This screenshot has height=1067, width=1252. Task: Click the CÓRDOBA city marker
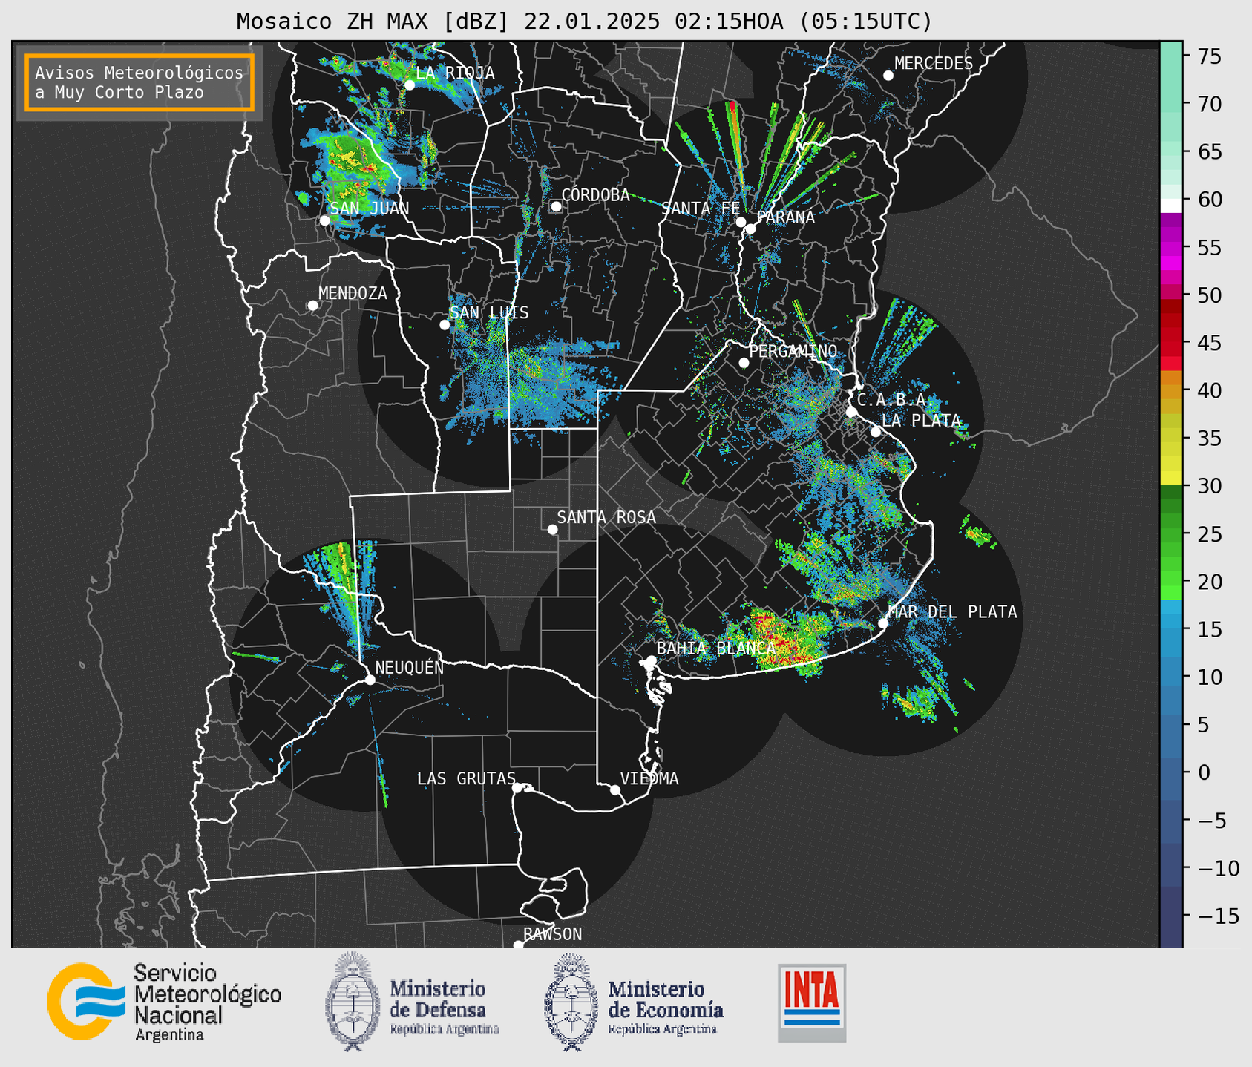tap(556, 206)
